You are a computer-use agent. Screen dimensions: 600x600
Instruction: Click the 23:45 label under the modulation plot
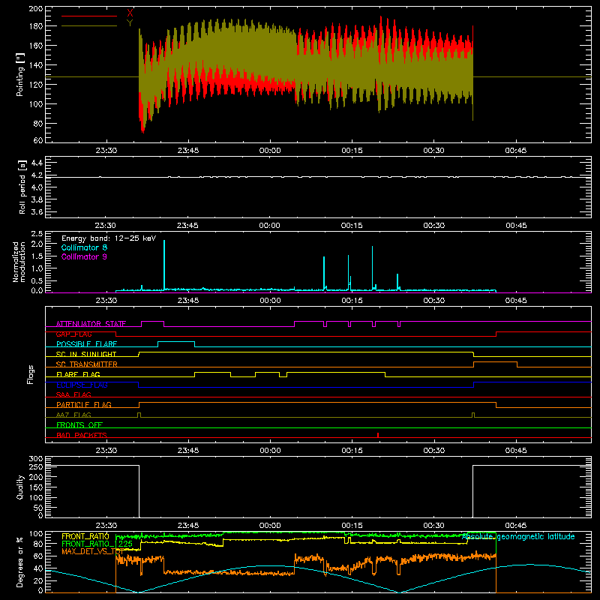188,301
